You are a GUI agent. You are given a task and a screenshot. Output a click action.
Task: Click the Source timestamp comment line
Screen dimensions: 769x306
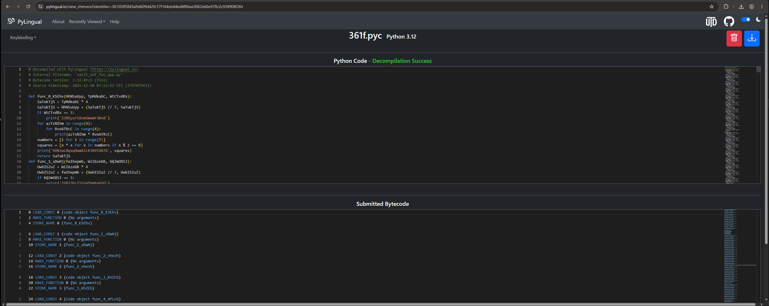tap(90, 85)
